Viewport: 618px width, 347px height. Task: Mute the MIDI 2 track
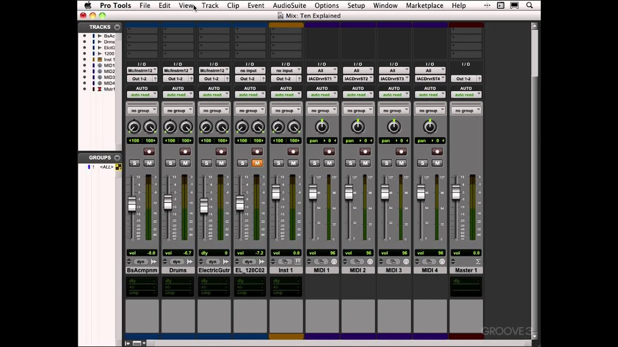tap(365, 163)
